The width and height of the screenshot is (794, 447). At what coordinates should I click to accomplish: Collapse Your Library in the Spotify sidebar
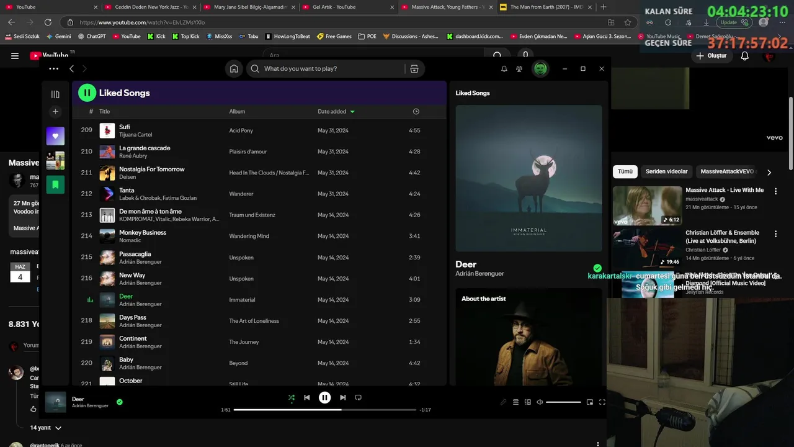(55, 94)
